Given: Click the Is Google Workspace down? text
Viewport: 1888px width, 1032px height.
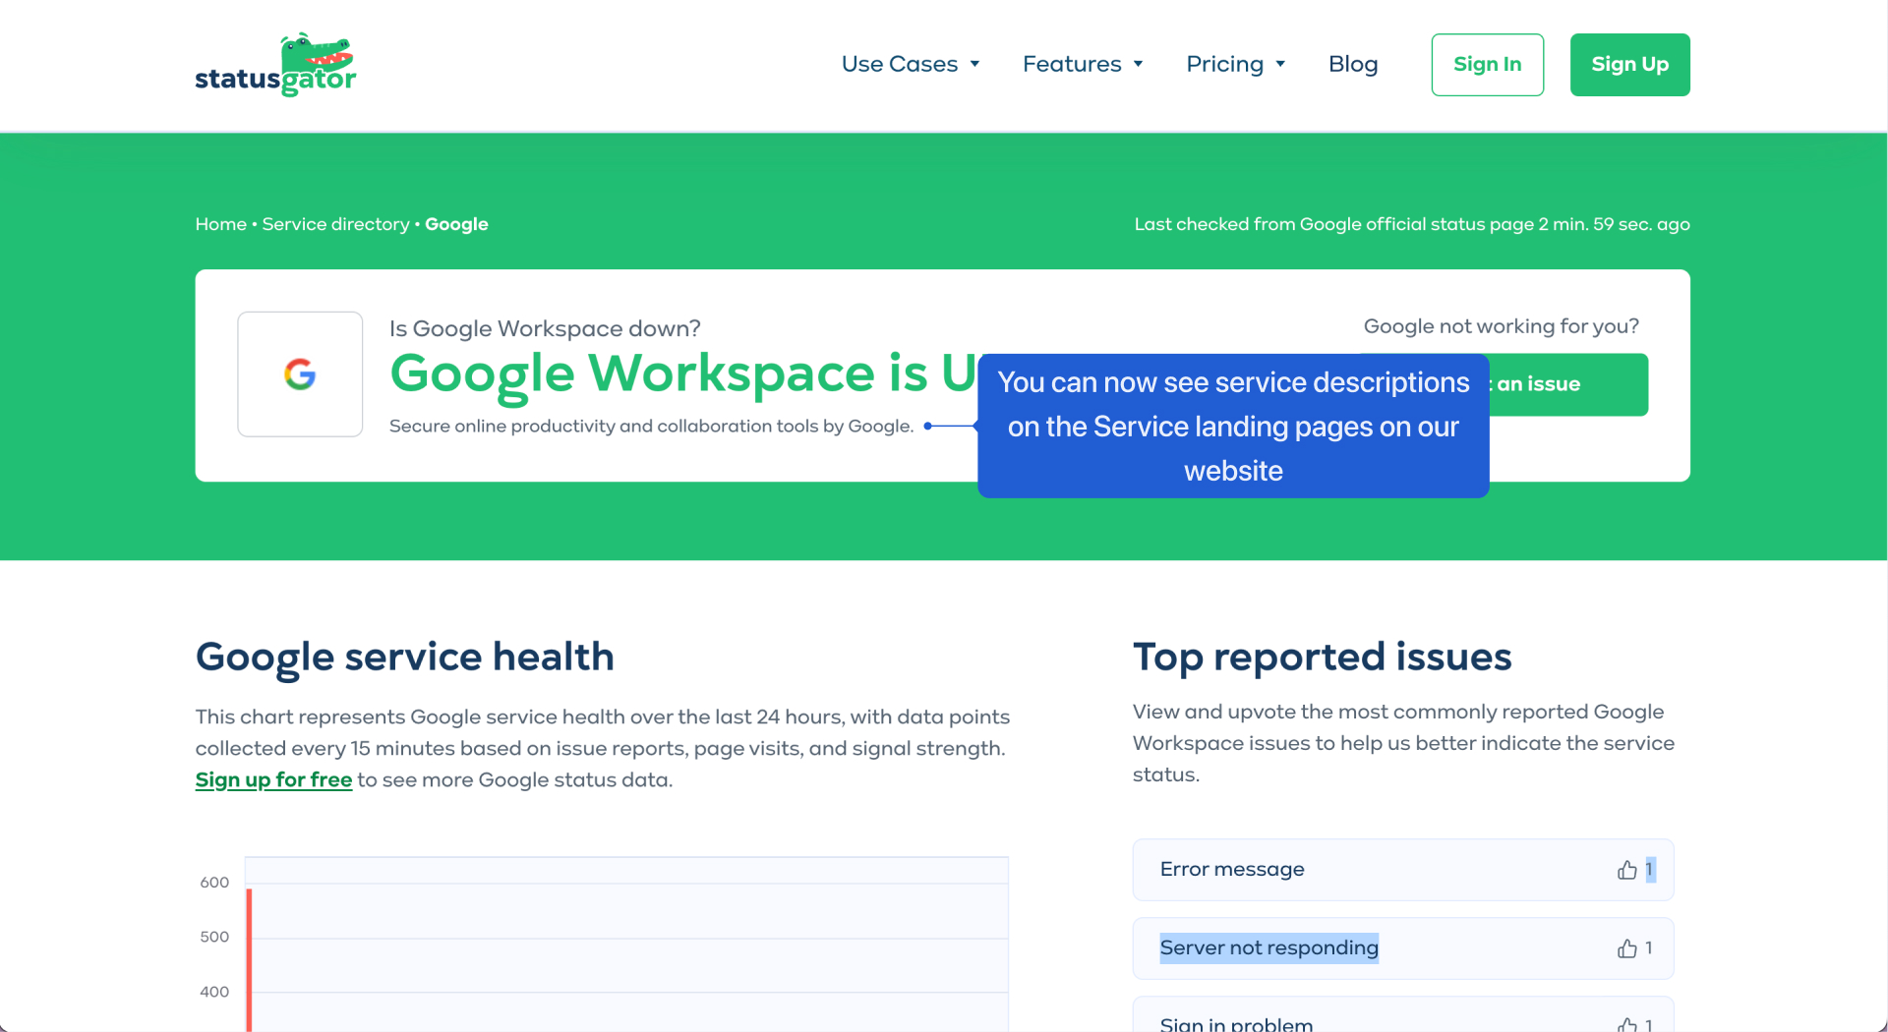Looking at the screenshot, I should [x=545, y=328].
